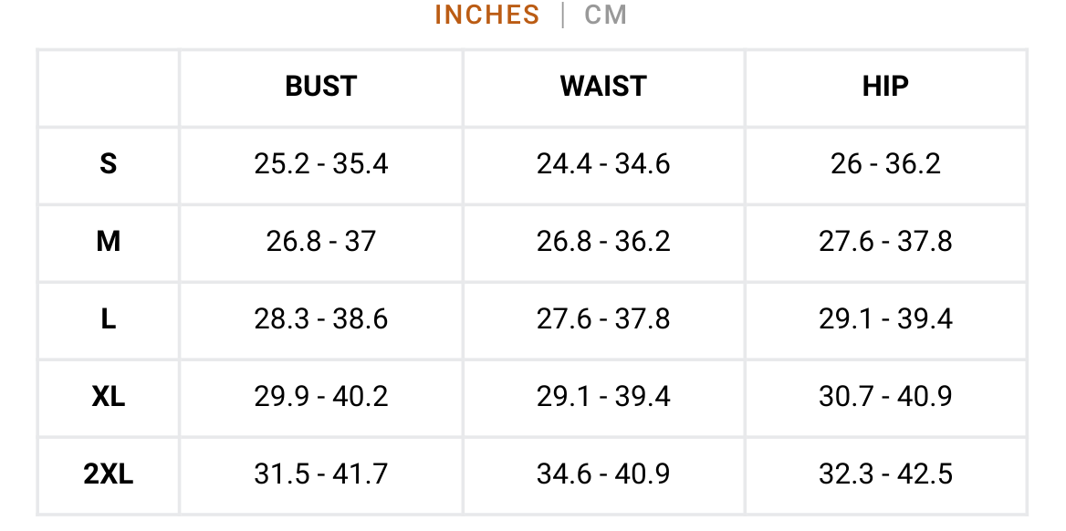Image resolution: width=1066 pixels, height=531 pixels.
Task: Switch size chart units to CM
Action: coord(605,16)
